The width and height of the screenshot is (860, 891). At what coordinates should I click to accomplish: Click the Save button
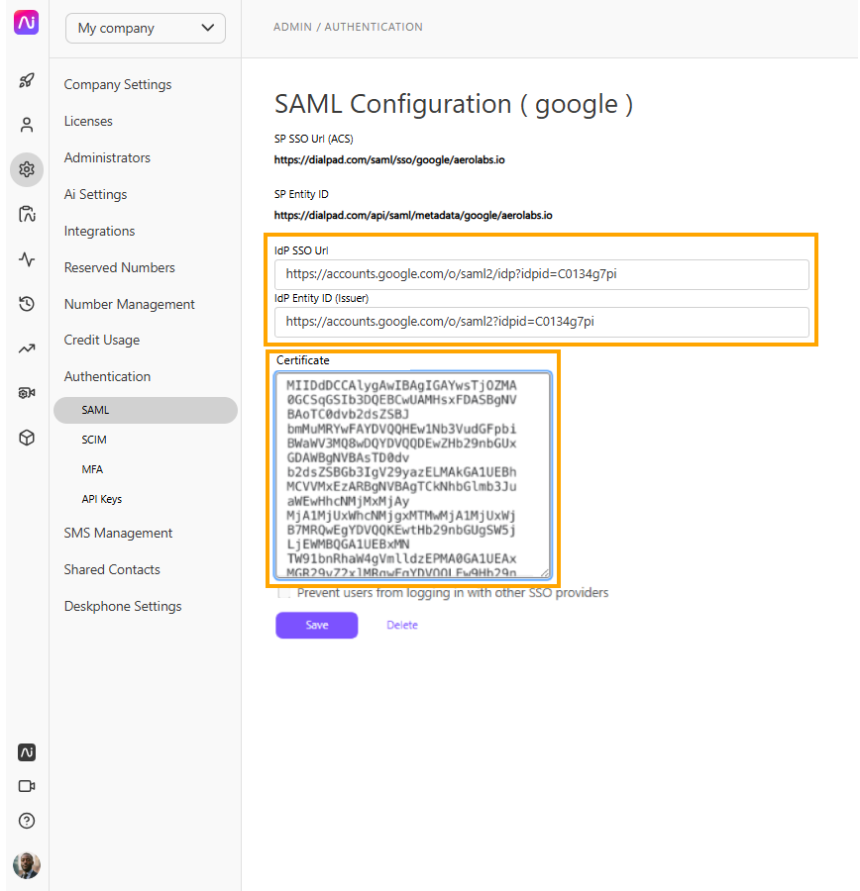(x=317, y=625)
